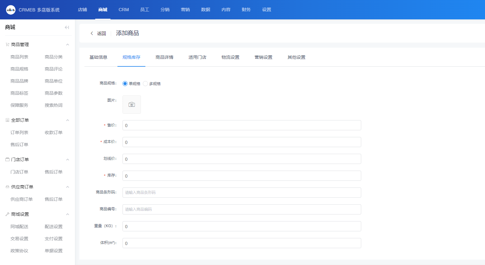Collapse the sidebar with the arrow icon
This screenshot has height=265, width=485.
[67, 27]
